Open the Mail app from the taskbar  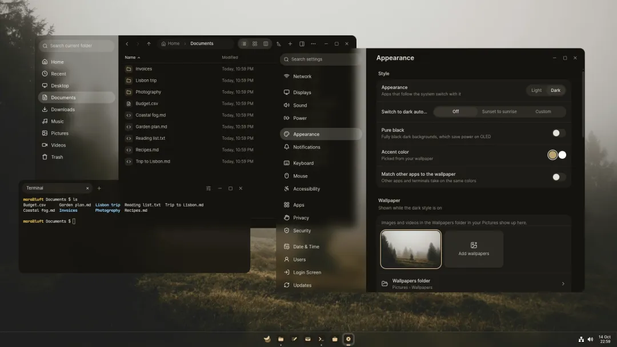(x=308, y=339)
